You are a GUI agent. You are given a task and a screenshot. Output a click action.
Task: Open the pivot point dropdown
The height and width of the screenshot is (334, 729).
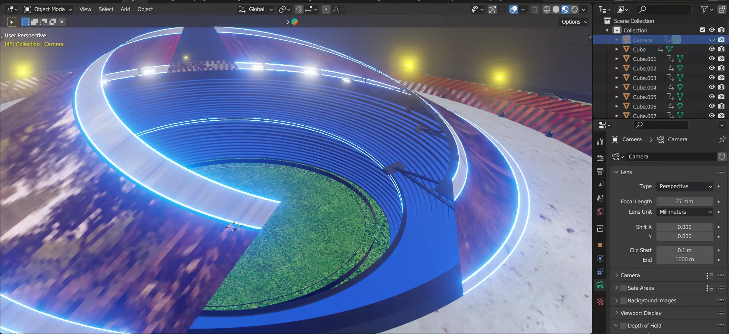(x=284, y=9)
